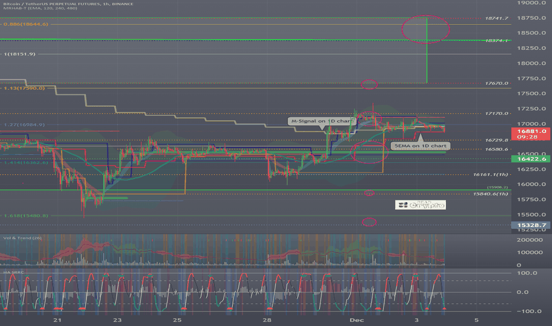Select the Vol & Trend (26) indicator legend
The height and width of the screenshot is (326, 552).
pos(23,238)
